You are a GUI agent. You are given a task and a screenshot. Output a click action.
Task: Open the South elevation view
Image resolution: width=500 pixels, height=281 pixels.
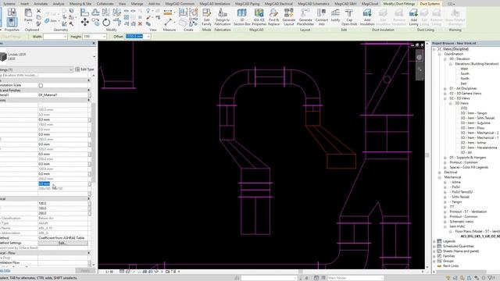(x=465, y=73)
